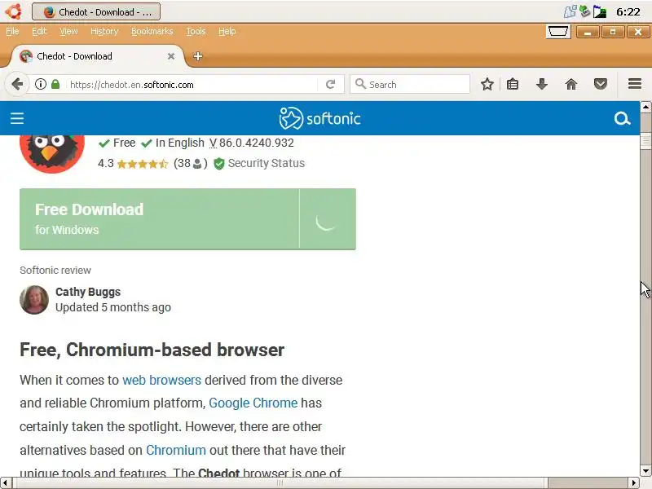Click the Softonic logo in header
The image size is (652, 489).
(319, 118)
